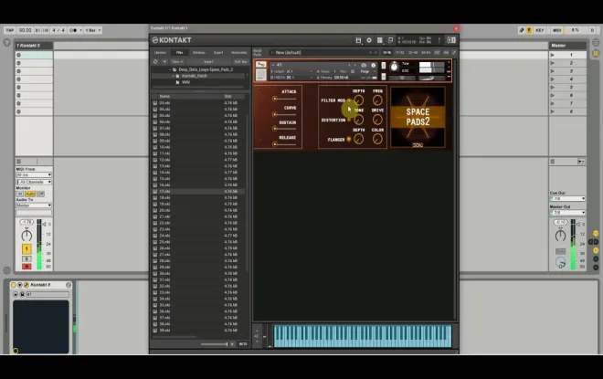This screenshot has width=603, height=379.
Task: Launch Master scene 8 play triangle
Action: (553, 111)
